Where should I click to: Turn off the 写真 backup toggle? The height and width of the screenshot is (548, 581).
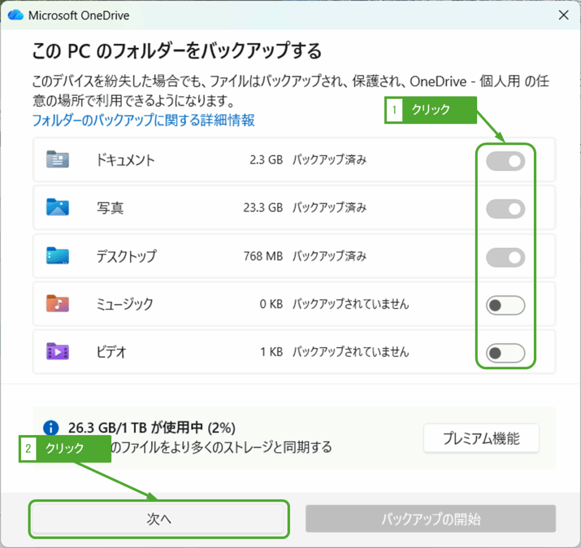pos(505,209)
